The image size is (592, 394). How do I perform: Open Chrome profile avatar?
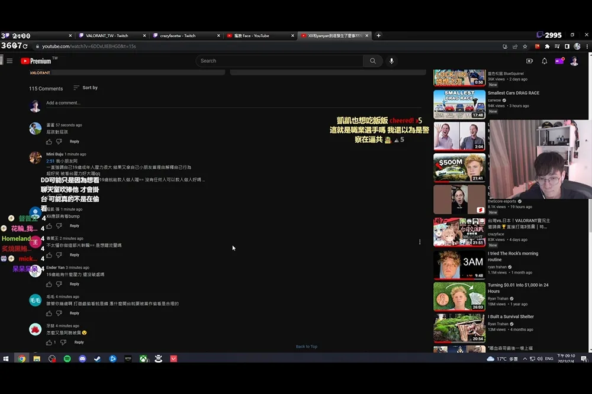(x=577, y=46)
